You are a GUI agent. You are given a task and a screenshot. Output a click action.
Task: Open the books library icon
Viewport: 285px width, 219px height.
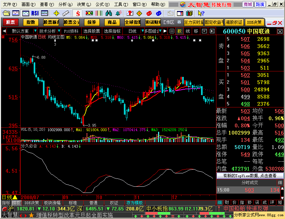click(189, 13)
